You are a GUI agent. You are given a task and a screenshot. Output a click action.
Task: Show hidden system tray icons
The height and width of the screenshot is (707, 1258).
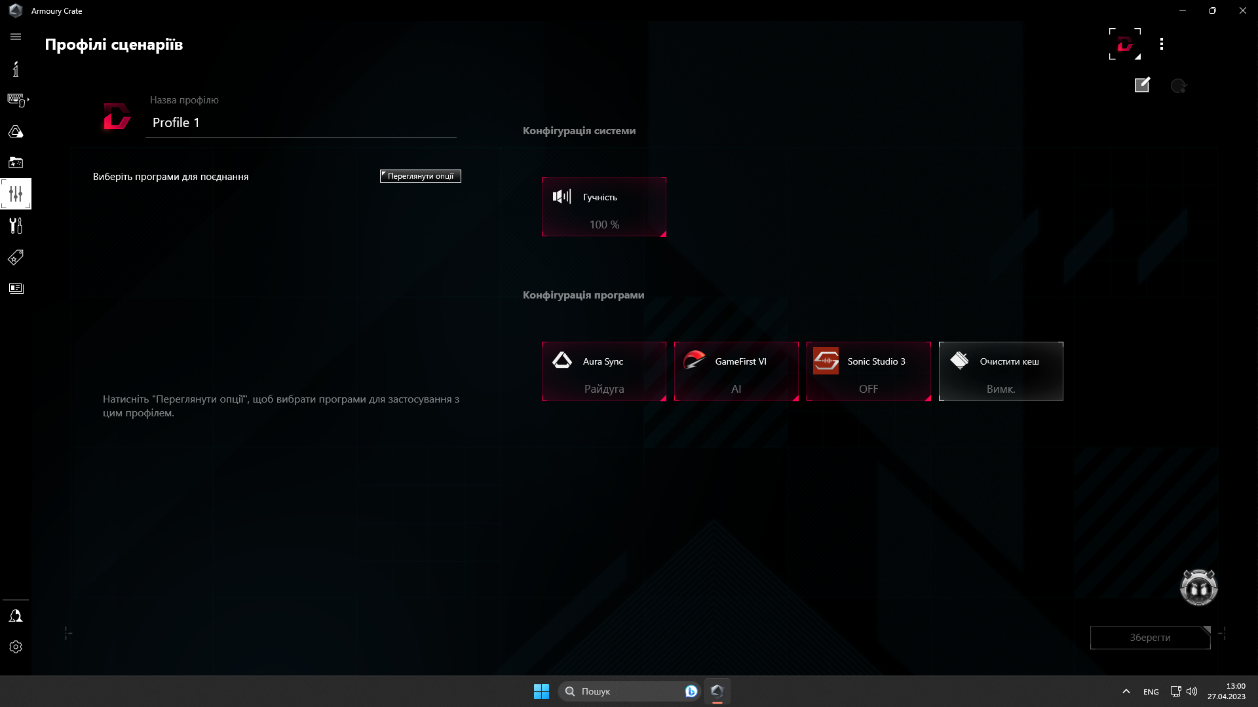click(1126, 691)
